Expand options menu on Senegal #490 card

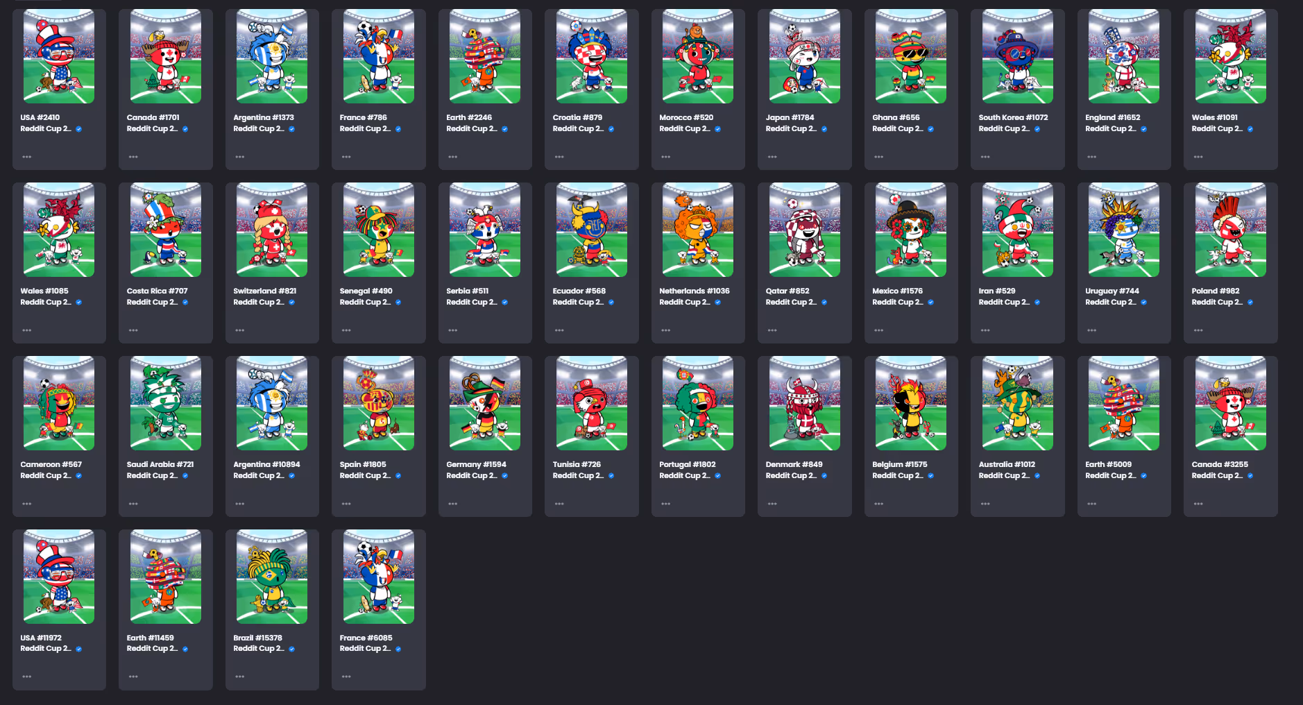pyautogui.click(x=346, y=330)
